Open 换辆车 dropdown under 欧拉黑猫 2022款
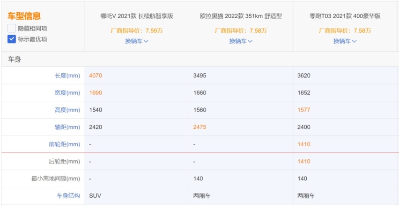This screenshot has height=206, width=399. tap(241, 41)
